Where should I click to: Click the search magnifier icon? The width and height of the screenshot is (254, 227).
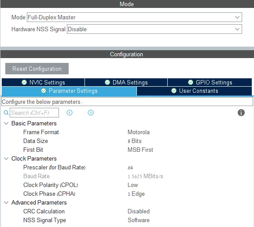tap(6, 113)
